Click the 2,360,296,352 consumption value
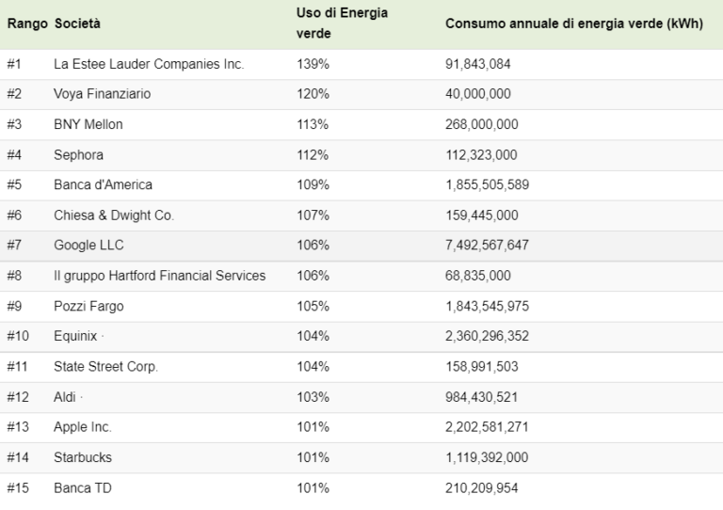Viewport: 723px width, 510px height. [x=487, y=336]
